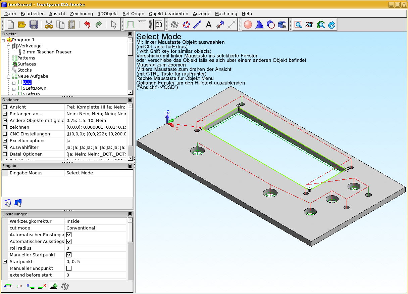The image size is (408, 294).
Task: Enable the Manueller Endpunkt checkbox
Action: [69, 268]
